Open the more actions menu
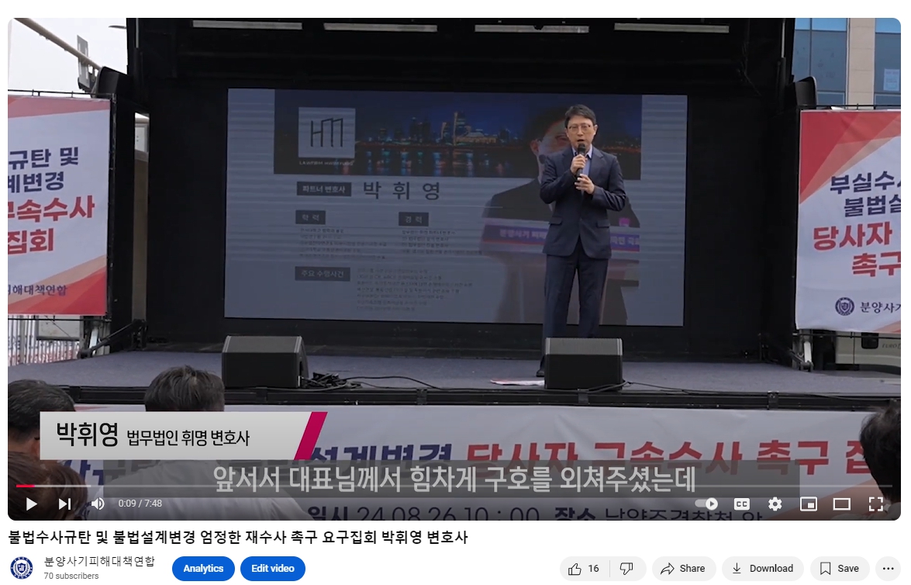Viewport: 911px width, 585px height. [x=889, y=569]
